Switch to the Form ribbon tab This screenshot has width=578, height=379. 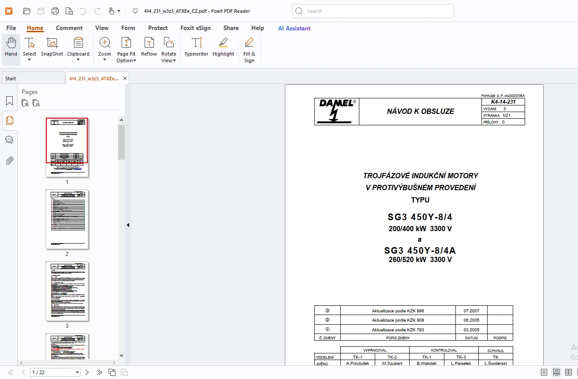pos(128,28)
